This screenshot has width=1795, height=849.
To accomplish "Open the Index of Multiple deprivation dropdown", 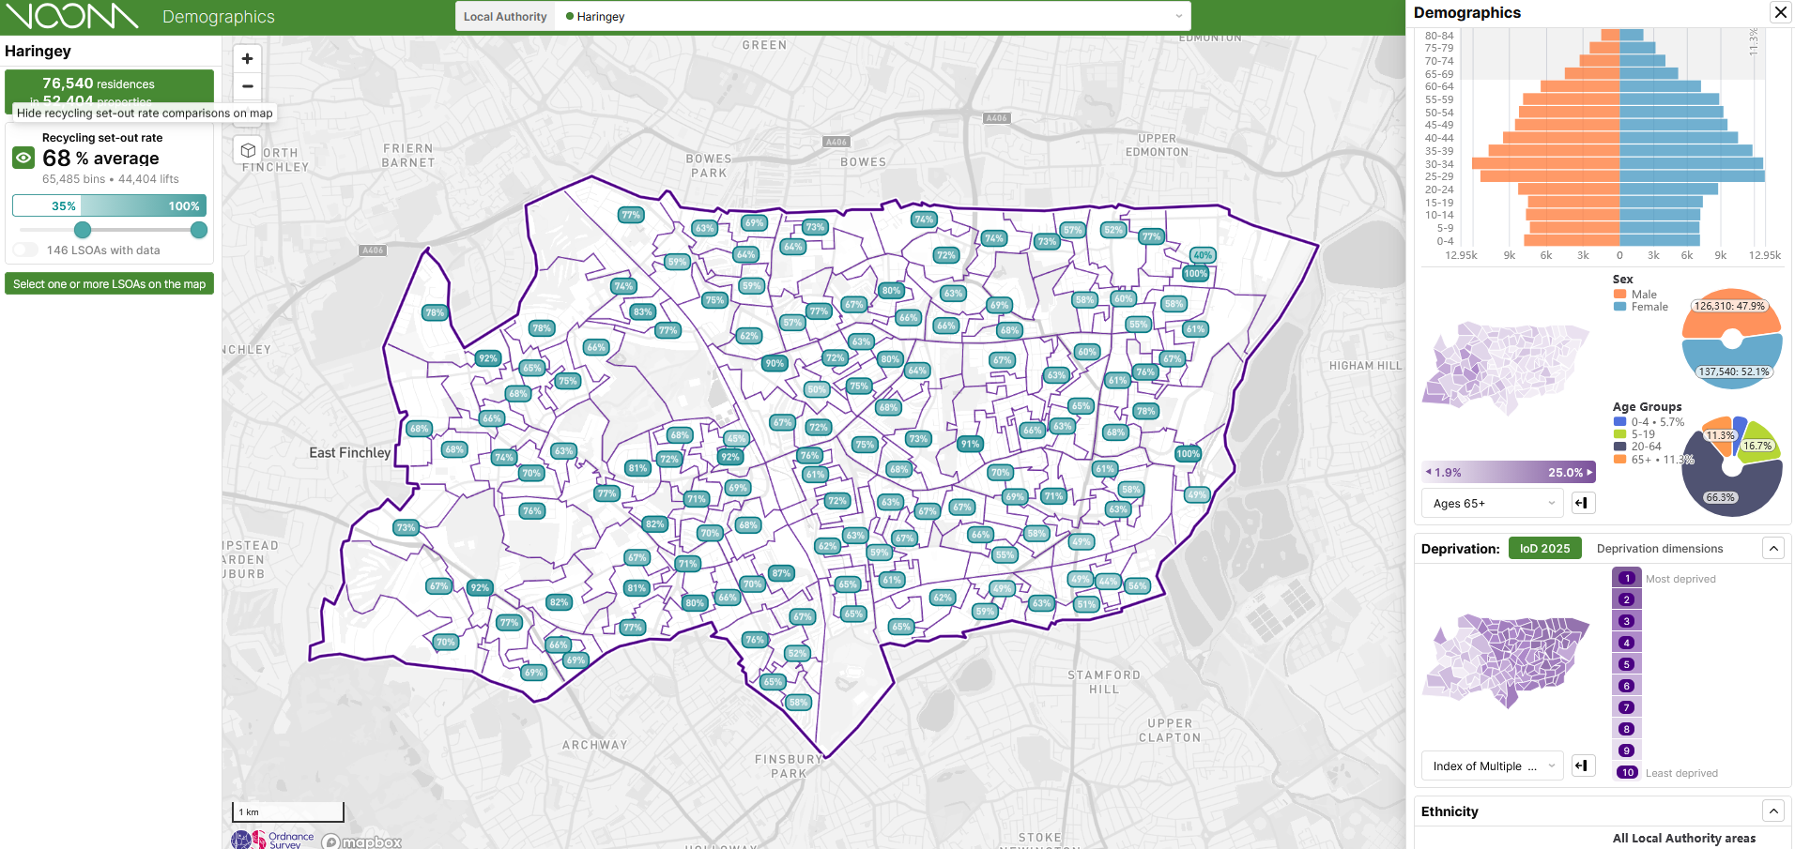I will coord(1491,766).
